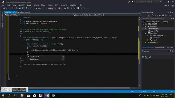The width and height of the screenshot is (175, 98).
Task: Toggle bookmark using the bookmark toolbar icon
Action: point(78,8)
